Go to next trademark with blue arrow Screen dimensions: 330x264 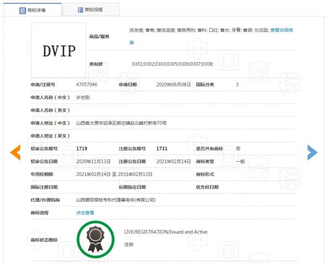pyautogui.click(x=312, y=153)
